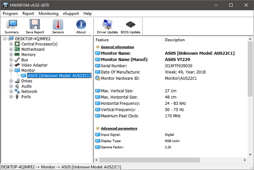Click the HWiNFO64 title bar app icon

(5, 5)
